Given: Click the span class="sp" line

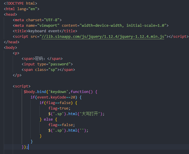Looking at the screenshot, I should pos(48,70).
